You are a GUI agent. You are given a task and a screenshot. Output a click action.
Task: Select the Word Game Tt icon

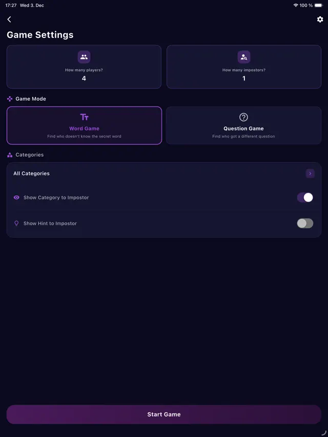point(84,118)
